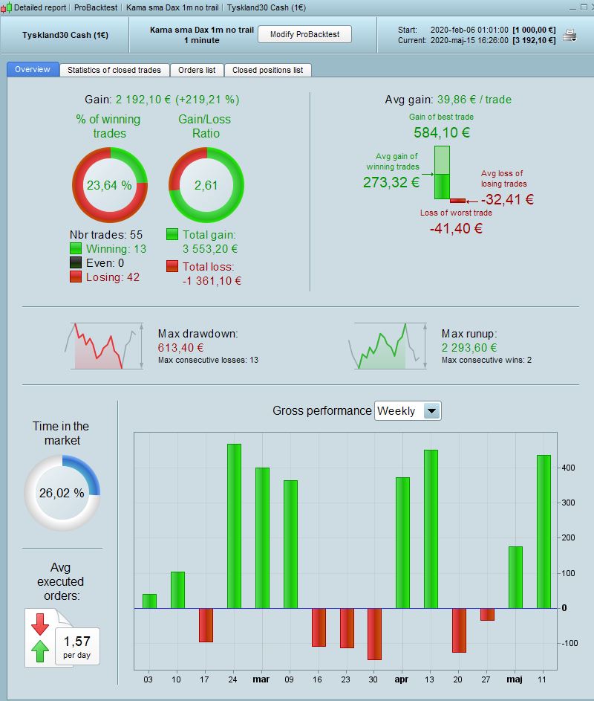Screen dimensions: 594x701
Task: Click the Gain/Loss Ratio donut chart
Action: point(206,184)
